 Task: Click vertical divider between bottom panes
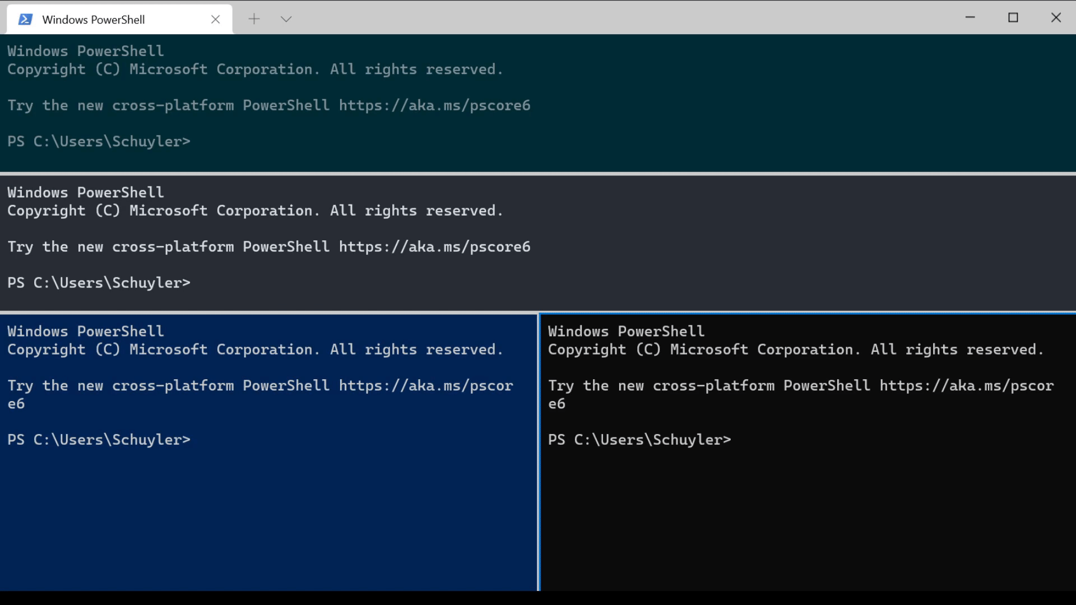(x=539, y=453)
